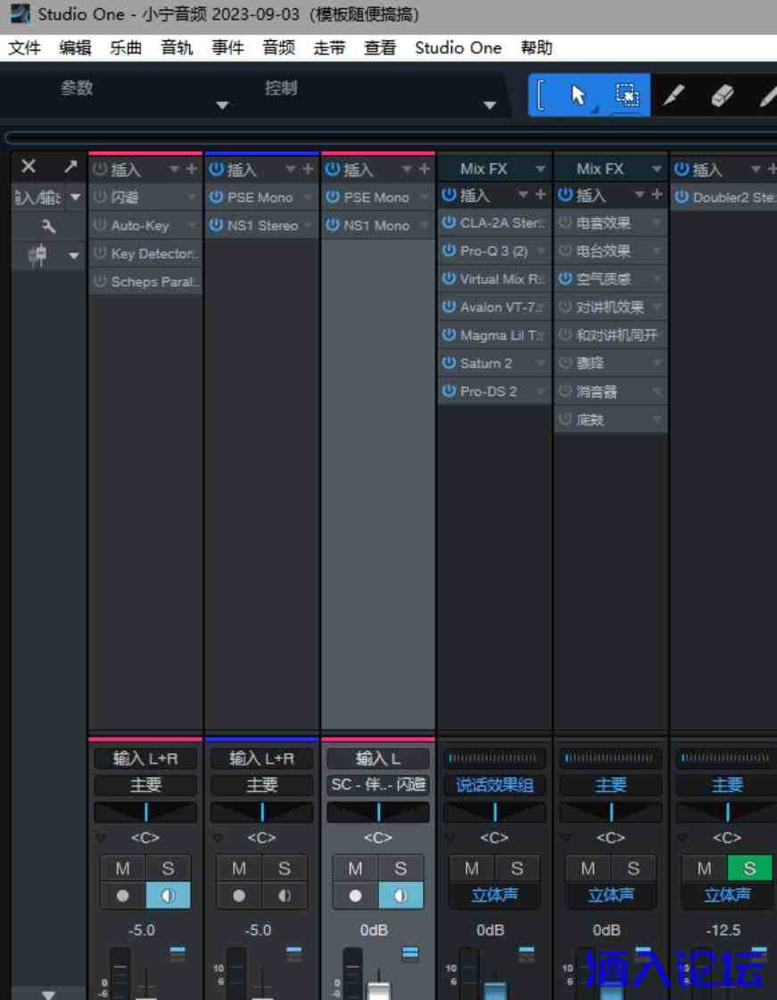Click the wrench settings icon in mixer
The image size is (777, 1000).
coord(48,227)
